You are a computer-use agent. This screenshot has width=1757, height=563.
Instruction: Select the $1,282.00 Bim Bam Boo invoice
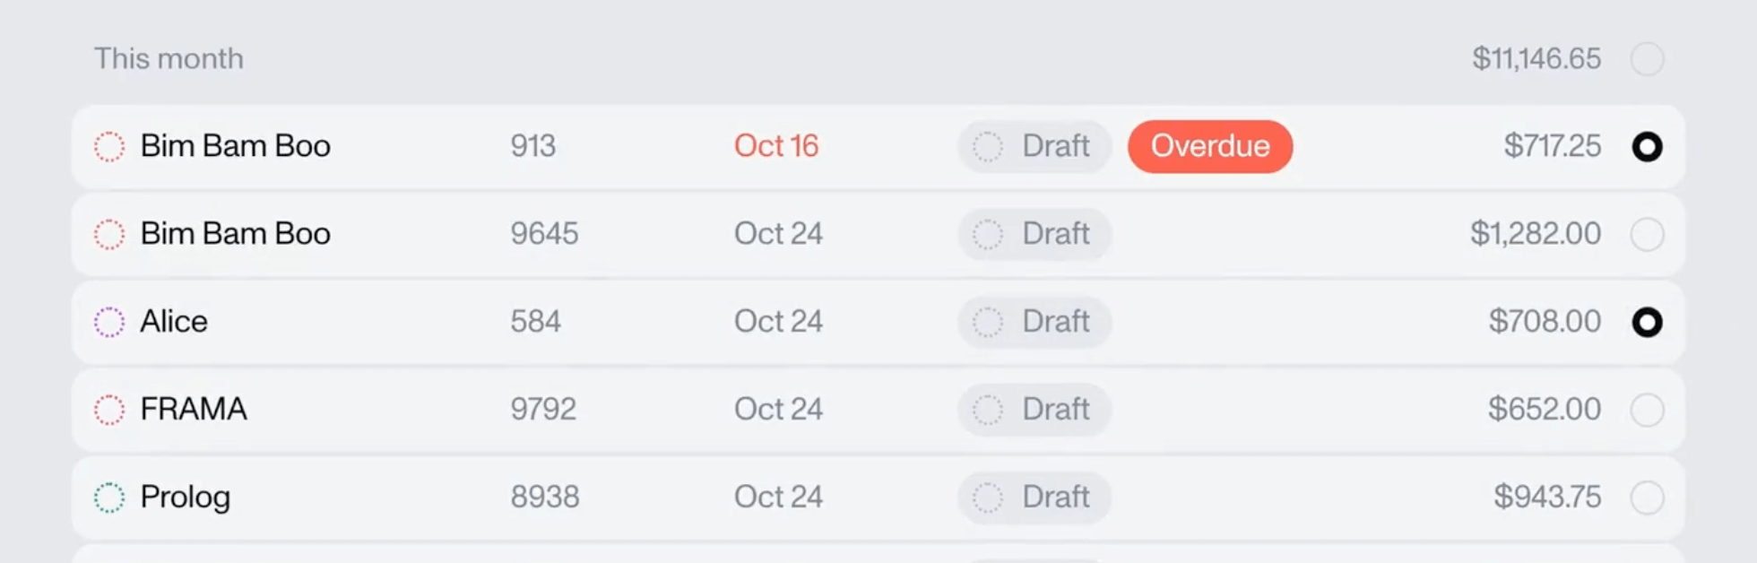(x=1647, y=234)
